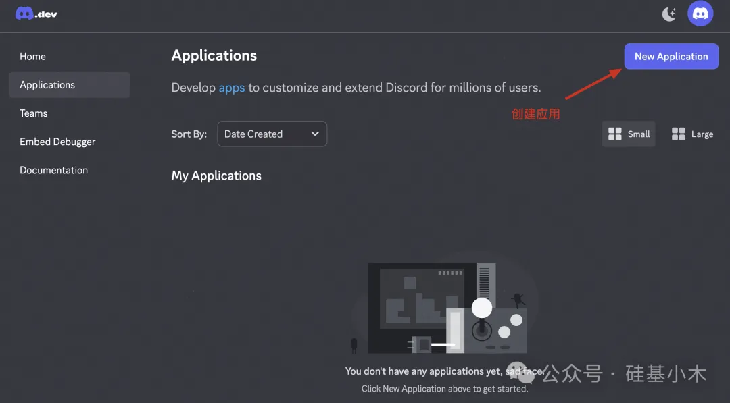Viewport: 730px width, 403px height.
Task: Toggle dark mode moon icon
Action: pyautogui.click(x=669, y=14)
